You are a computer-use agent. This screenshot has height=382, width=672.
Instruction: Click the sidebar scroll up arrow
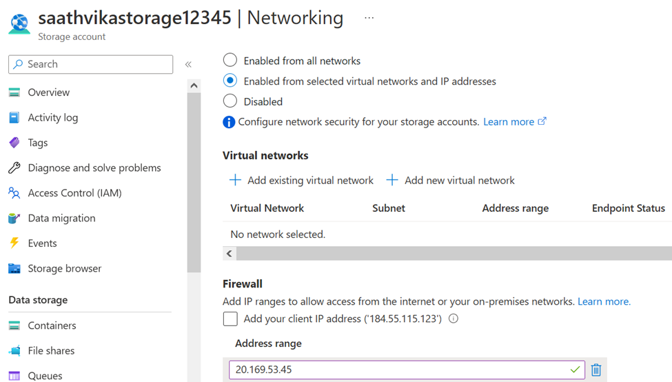click(x=194, y=86)
